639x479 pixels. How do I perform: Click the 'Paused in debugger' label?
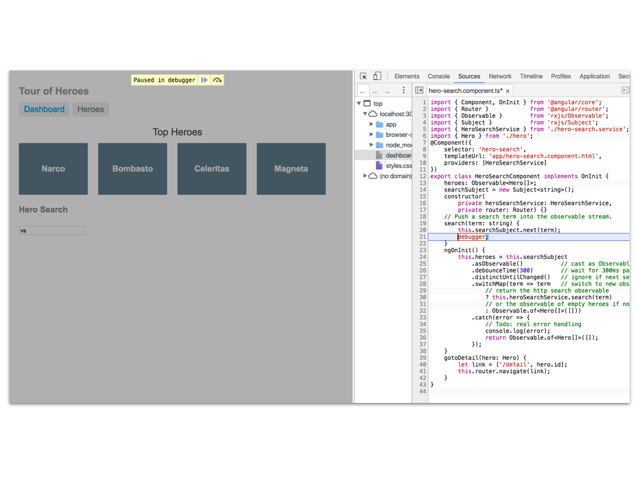pos(164,80)
